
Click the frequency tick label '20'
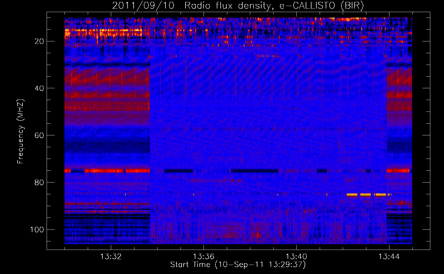39,41
